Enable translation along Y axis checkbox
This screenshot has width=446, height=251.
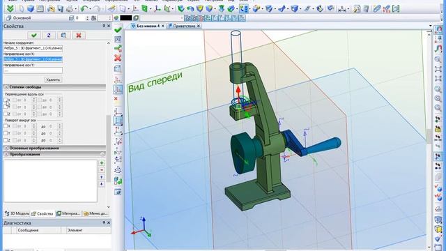tap(6, 107)
